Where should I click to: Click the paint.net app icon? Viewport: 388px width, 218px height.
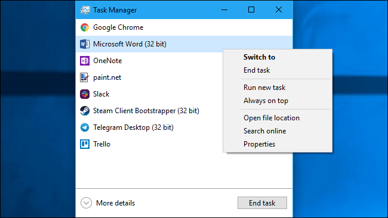pyautogui.click(x=85, y=77)
